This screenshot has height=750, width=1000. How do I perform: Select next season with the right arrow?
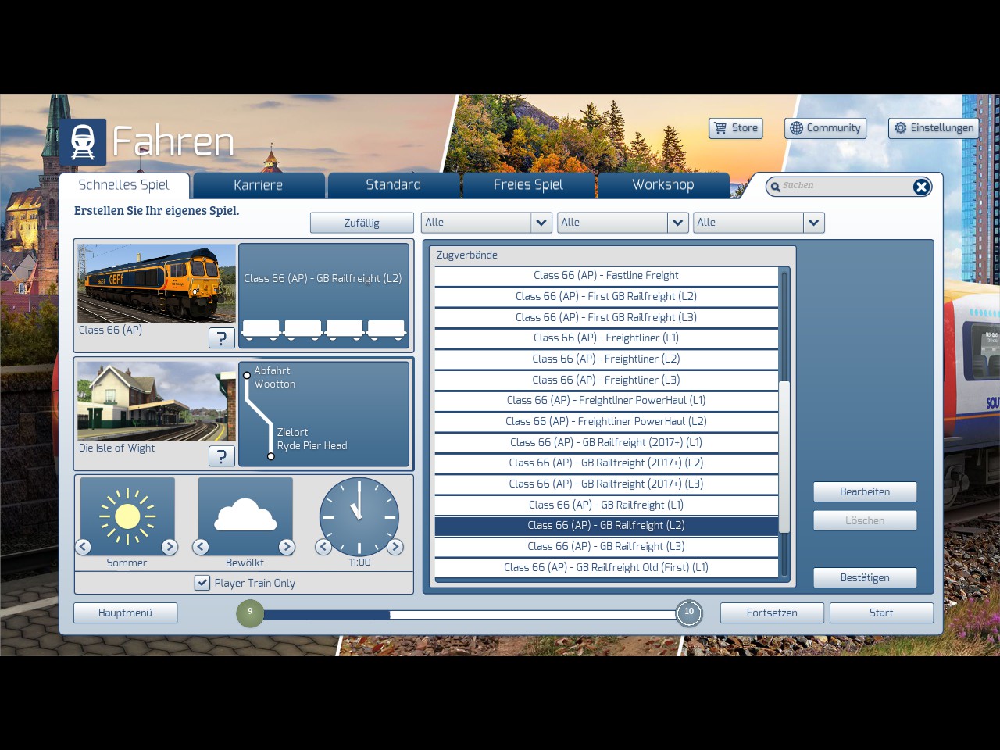coord(170,547)
